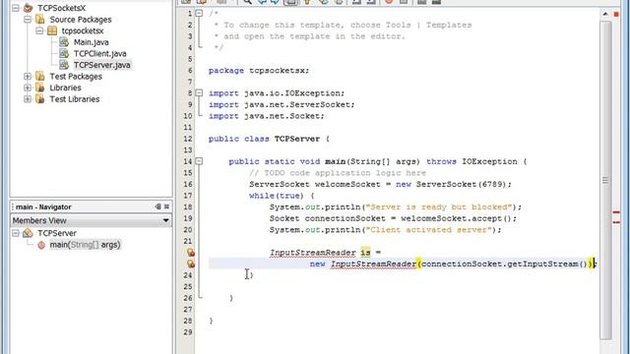The image size is (630, 354).
Task: Select the Libraries label
Action: tap(65, 88)
